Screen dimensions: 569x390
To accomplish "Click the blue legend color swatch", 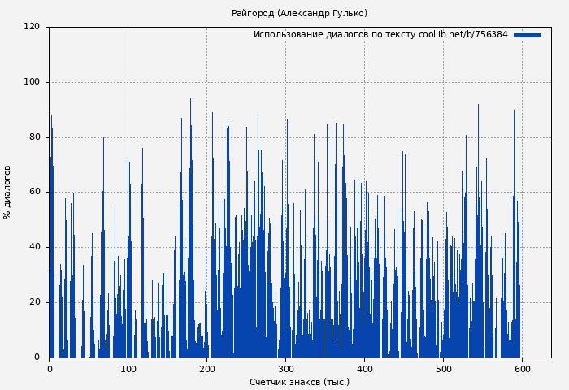I will 527,35.
